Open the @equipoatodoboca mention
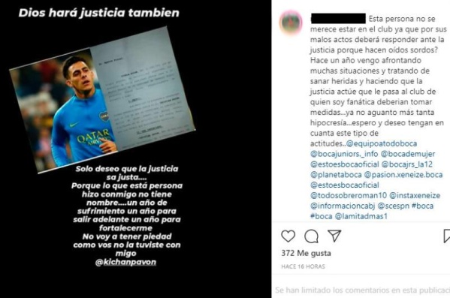This screenshot has height=298, width=450. (x=382, y=143)
